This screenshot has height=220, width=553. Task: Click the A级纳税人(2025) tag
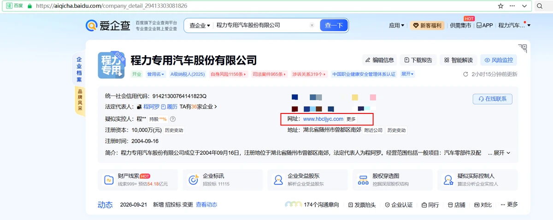click(187, 74)
